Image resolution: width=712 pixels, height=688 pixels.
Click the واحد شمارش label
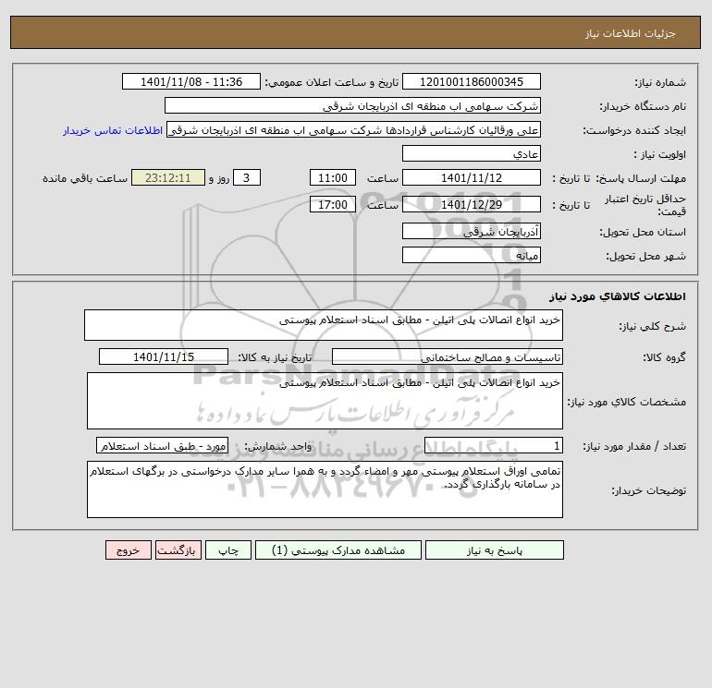278,447
